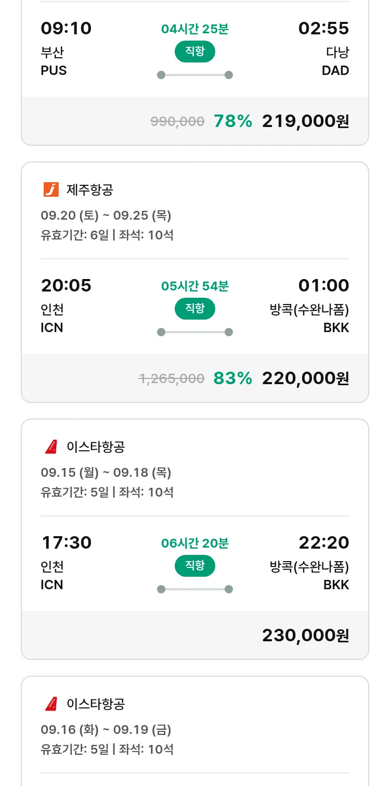This screenshot has width=390, height=786.
Task: Click 이스타항공 name on the 09.15 flight
Action: pyautogui.click(x=96, y=447)
